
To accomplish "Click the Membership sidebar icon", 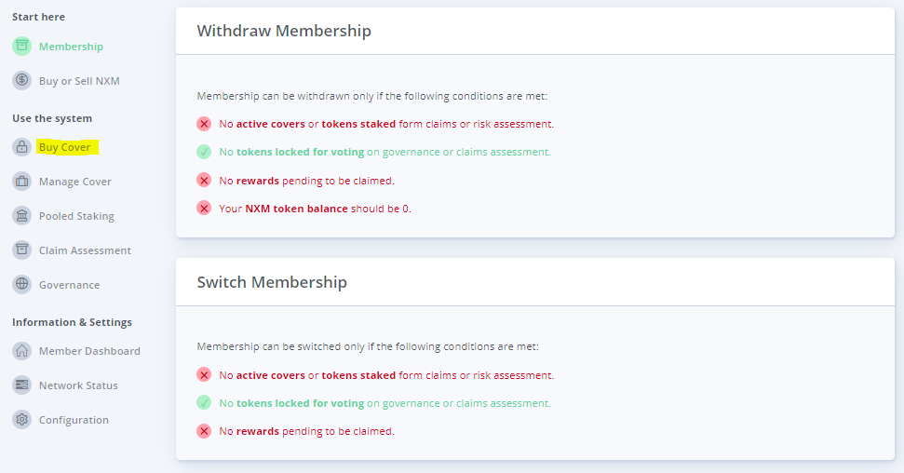I will coord(21,47).
